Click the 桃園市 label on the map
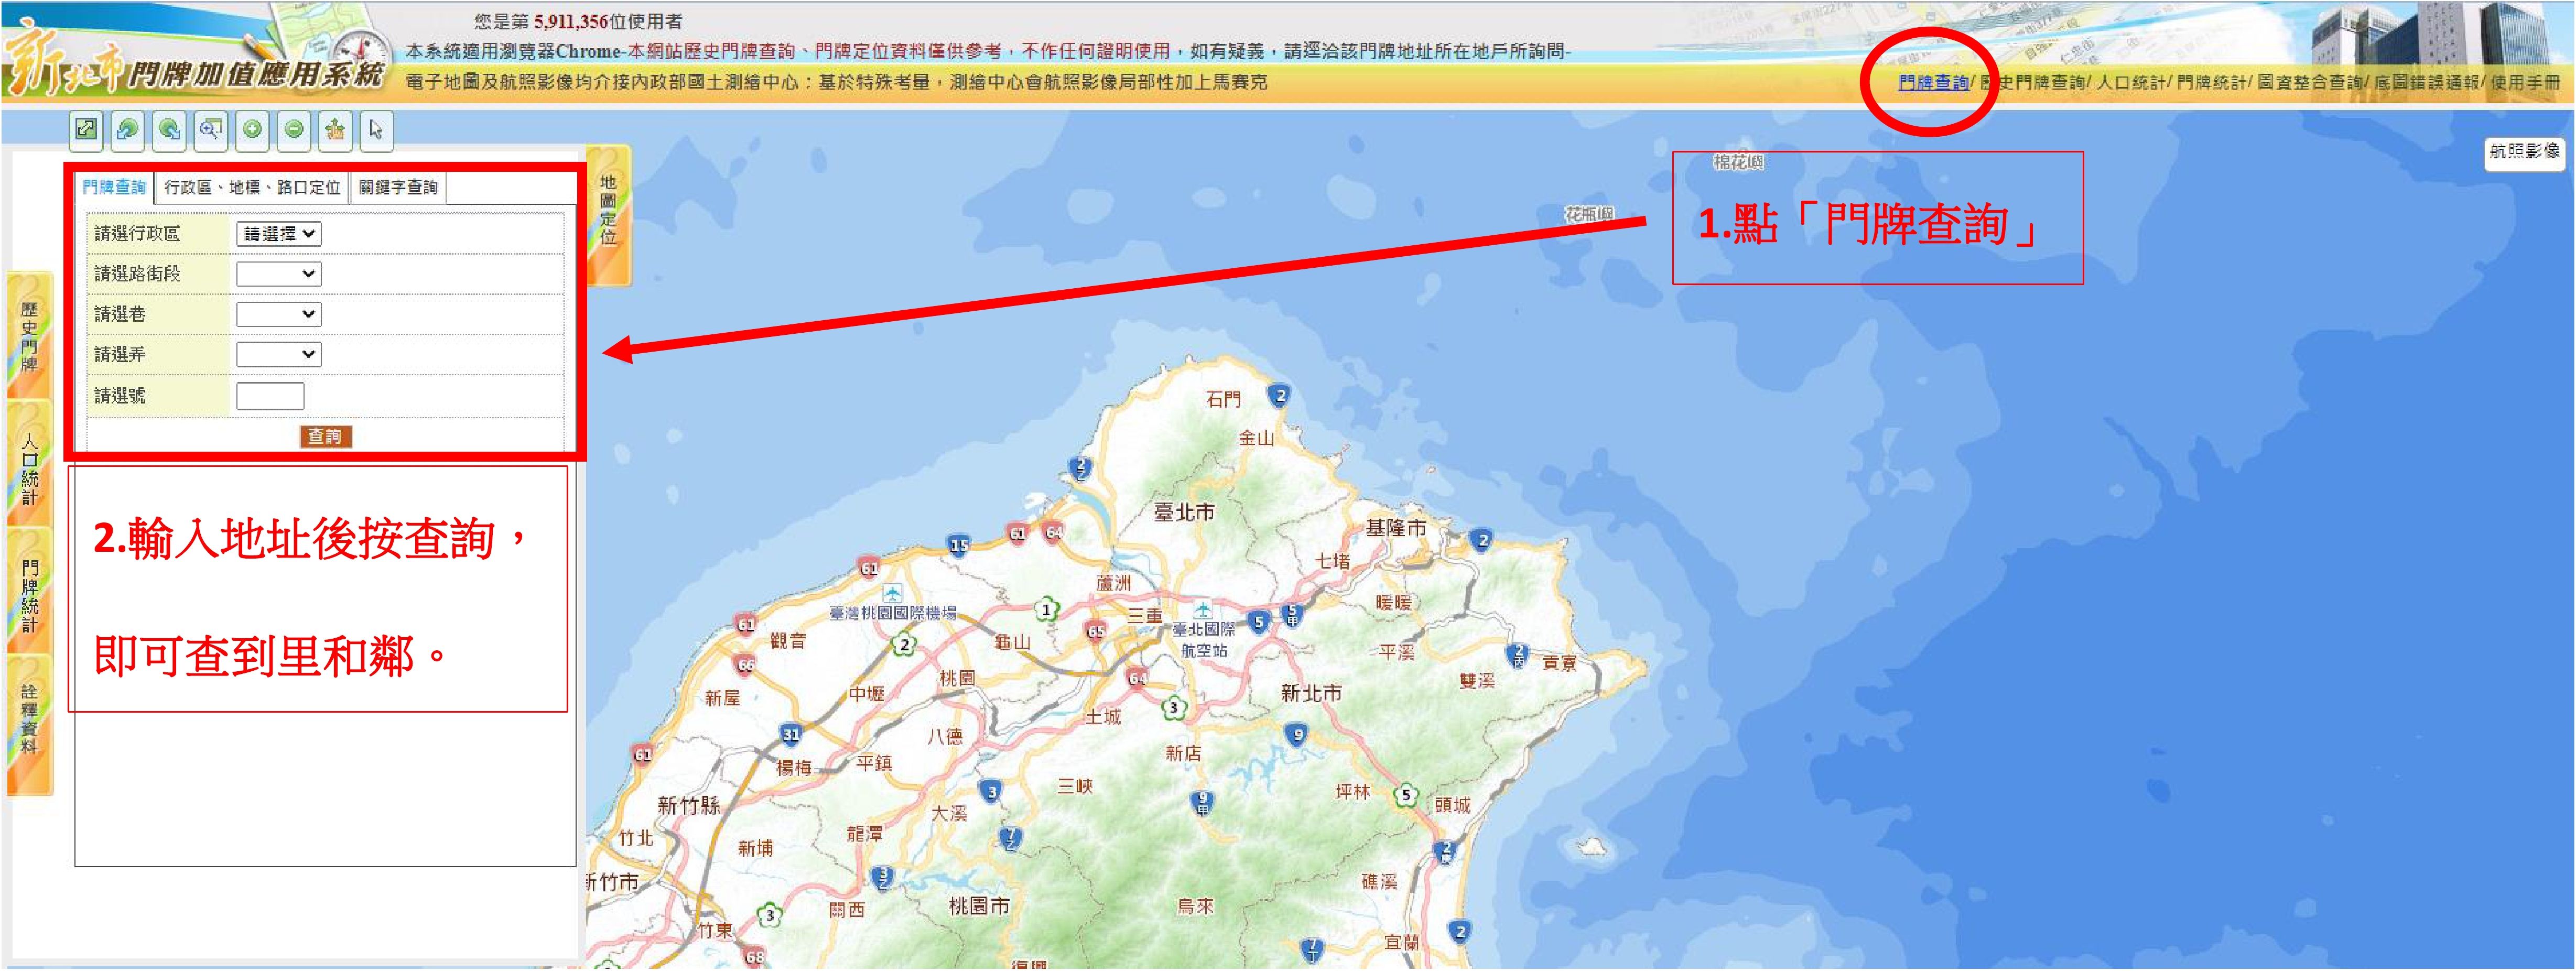 [979, 907]
